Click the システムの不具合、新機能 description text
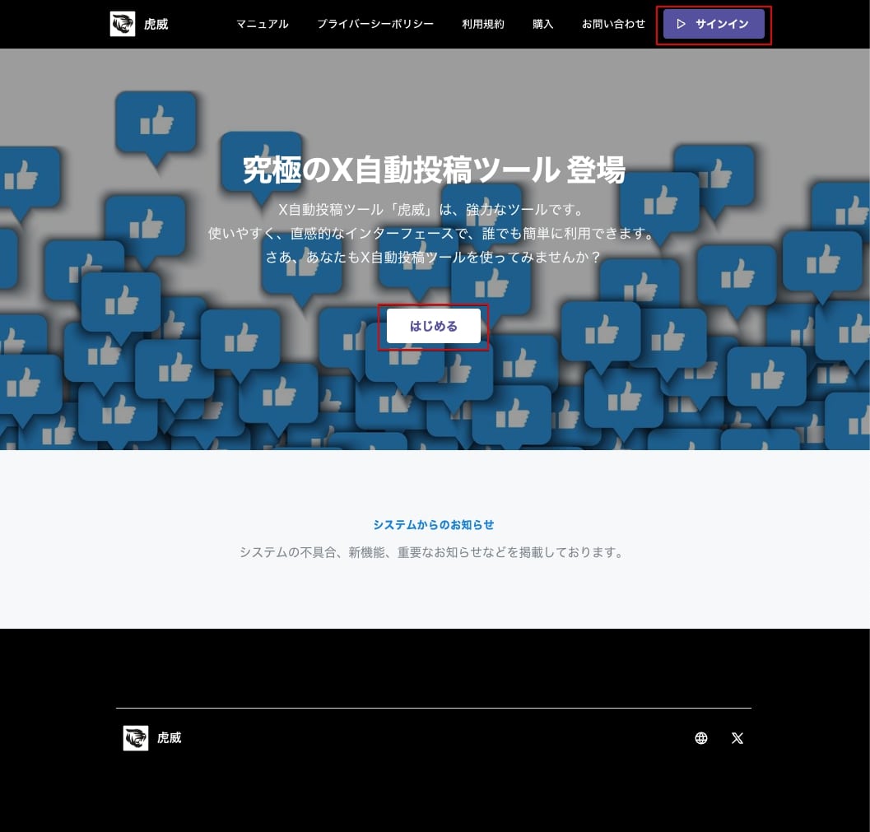The image size is (870, 832). tap(432, 552)
